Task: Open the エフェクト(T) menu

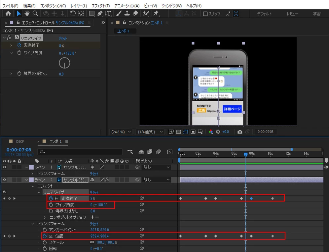Action: [x=101, y=6]
